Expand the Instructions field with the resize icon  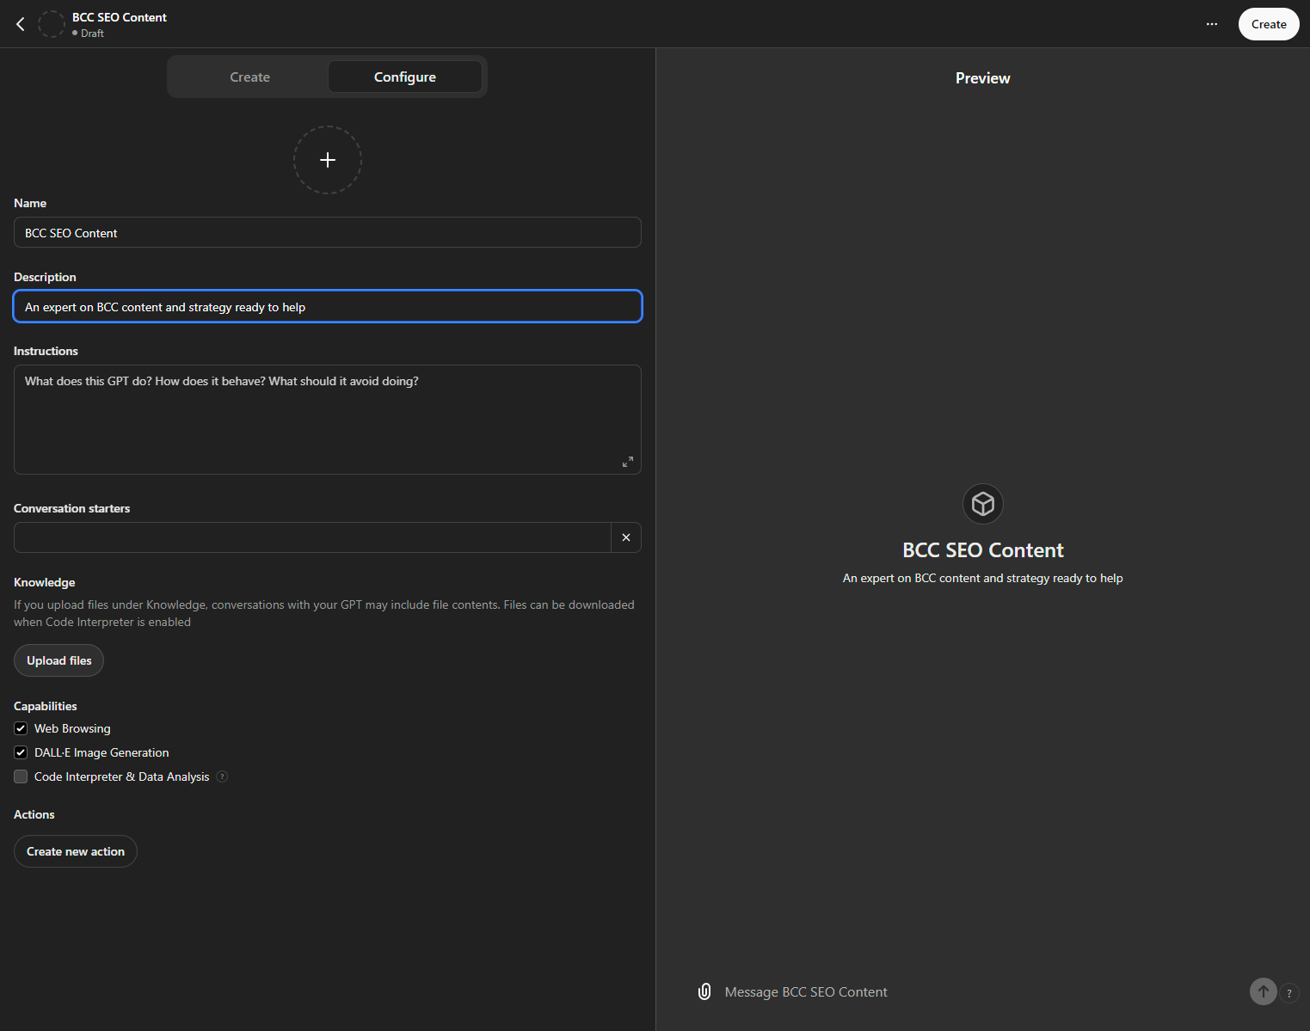[x=628, y=462]
